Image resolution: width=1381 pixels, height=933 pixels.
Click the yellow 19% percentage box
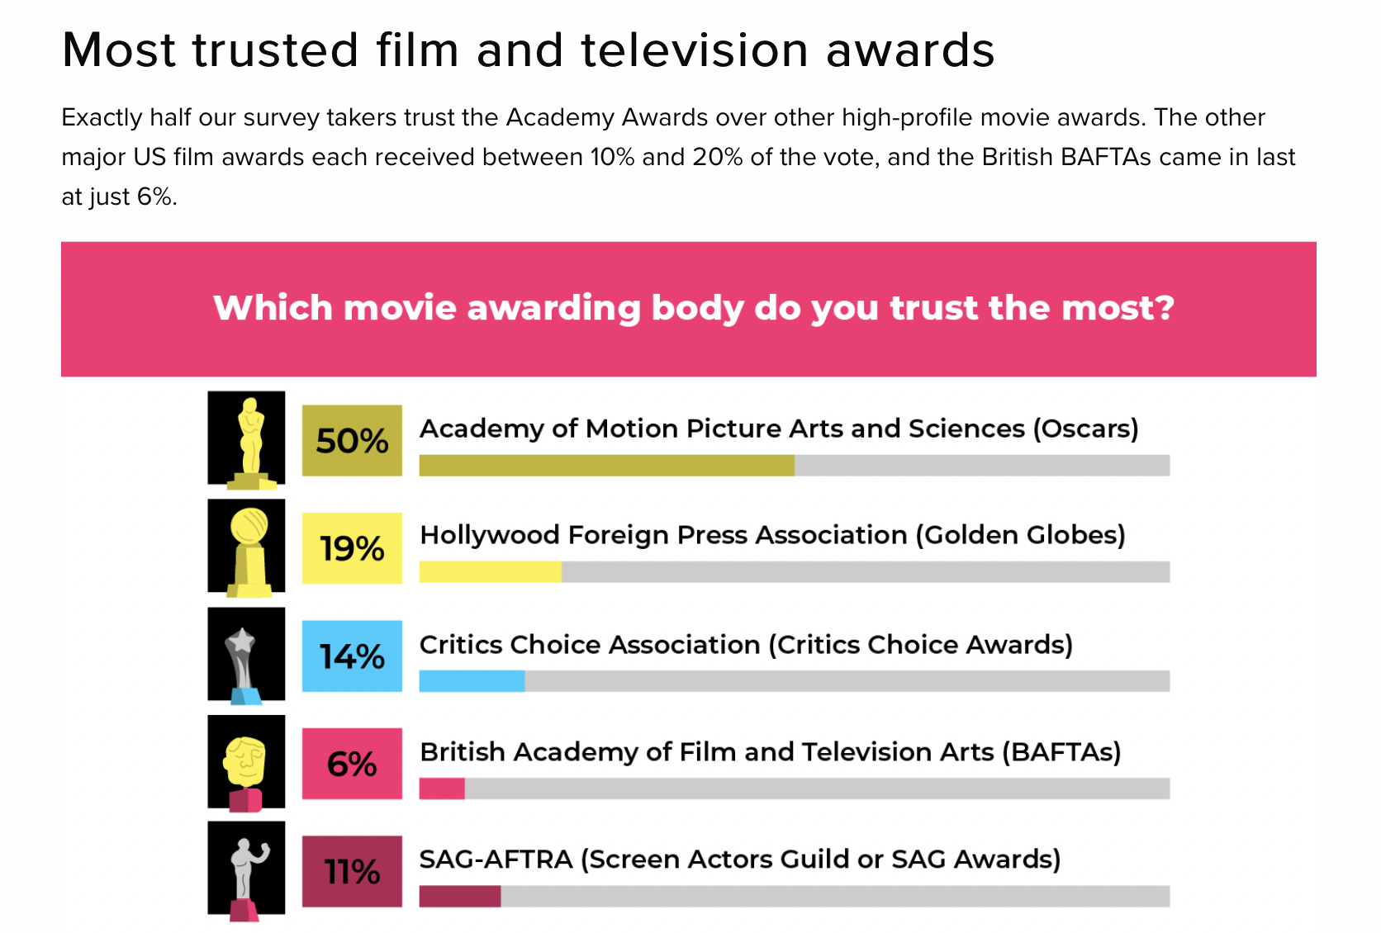tap(352, 548)
